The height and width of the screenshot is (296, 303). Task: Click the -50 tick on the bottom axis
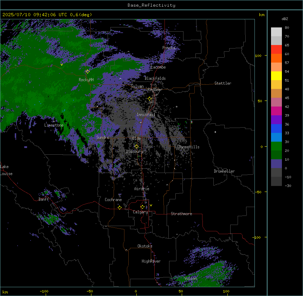(x=90, y=291)
